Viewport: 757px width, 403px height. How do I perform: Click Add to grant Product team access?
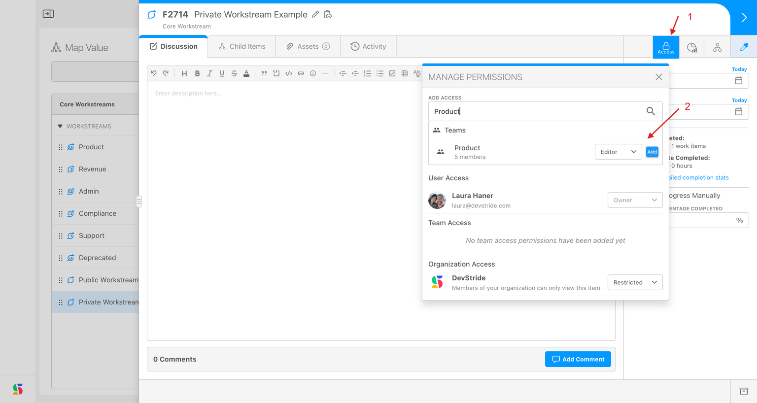click(652, 152)
